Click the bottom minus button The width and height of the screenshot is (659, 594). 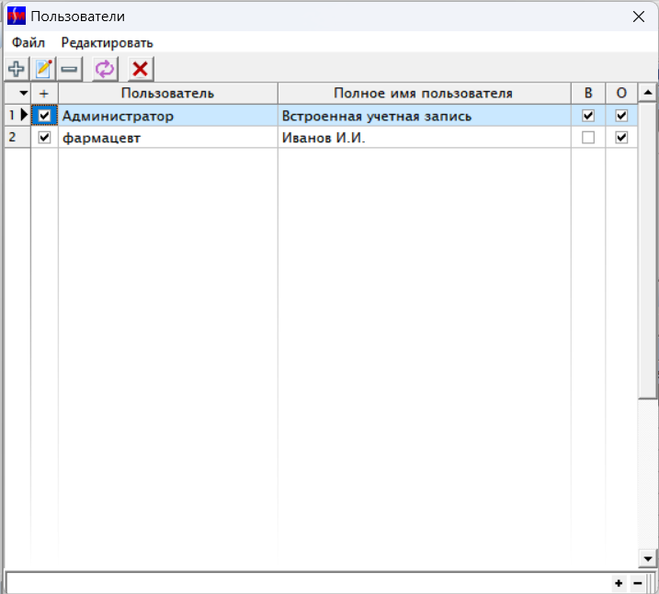[638, 583]
